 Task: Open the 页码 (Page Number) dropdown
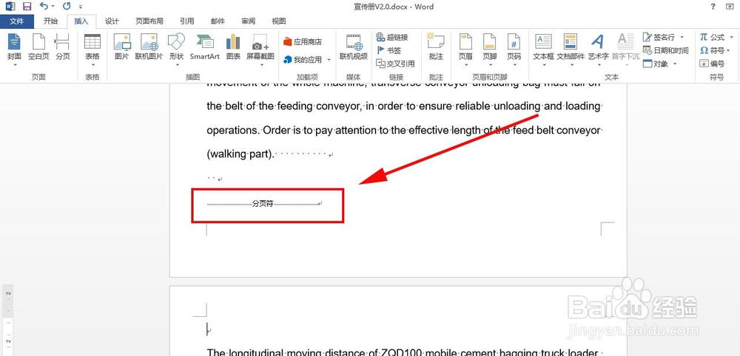tap(514, 49)
